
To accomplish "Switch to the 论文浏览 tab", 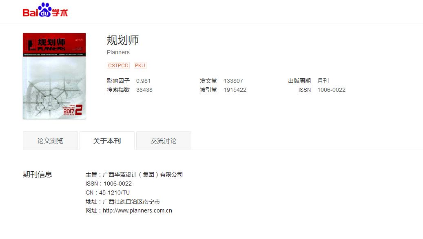I will pyautogui.click(x=50, y=141).
